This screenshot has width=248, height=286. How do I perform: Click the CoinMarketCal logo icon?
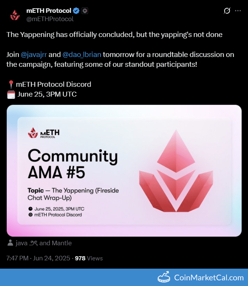[x=164, y=277]
